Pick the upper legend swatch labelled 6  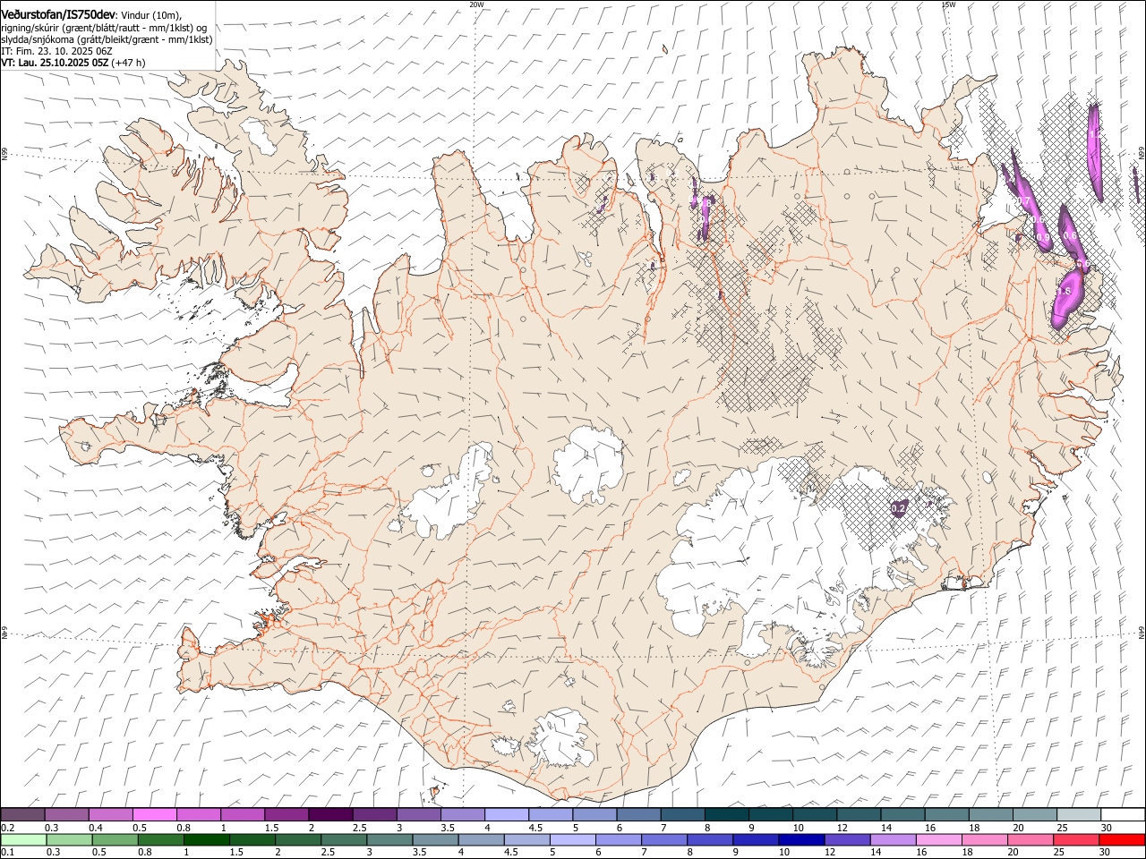(637, 815)
